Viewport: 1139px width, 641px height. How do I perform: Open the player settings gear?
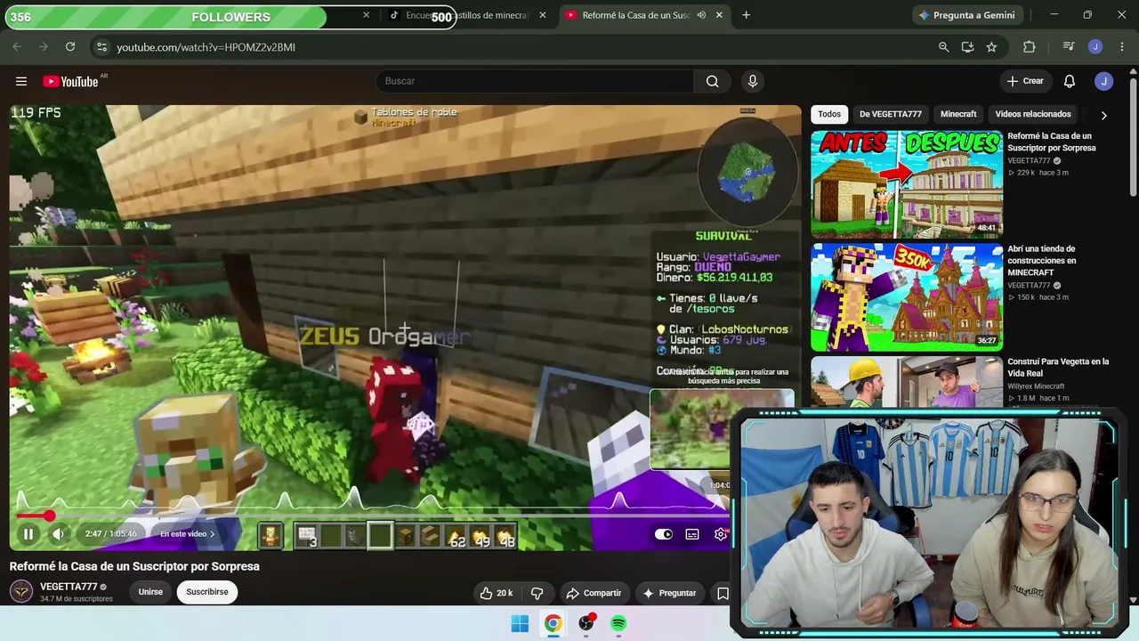(721, 534)
